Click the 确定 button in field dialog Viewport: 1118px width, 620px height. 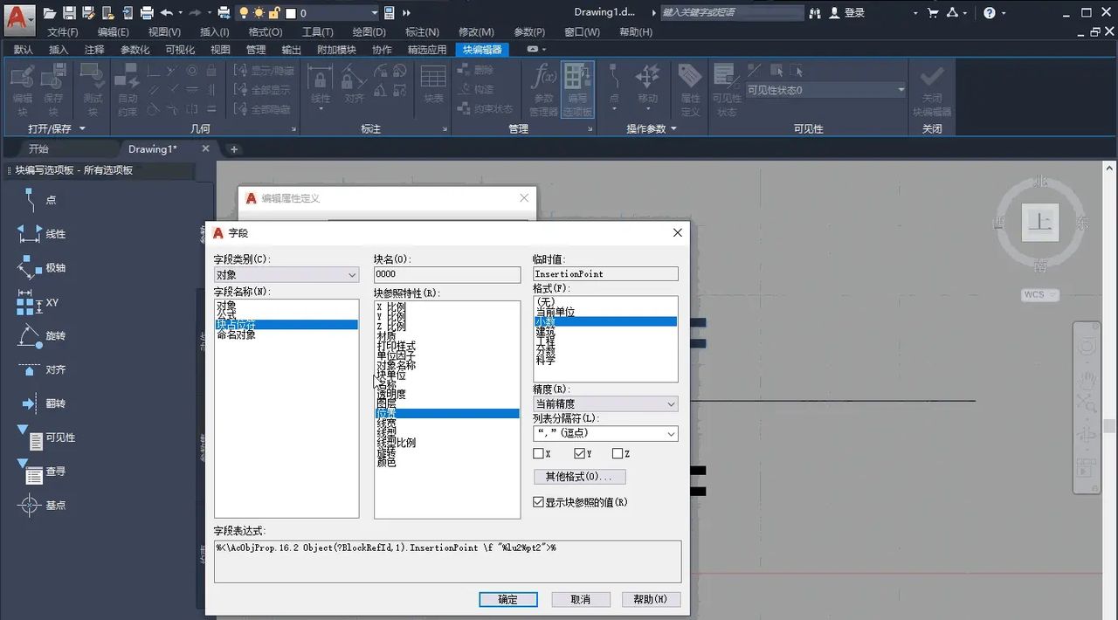(x=507, y=600)
